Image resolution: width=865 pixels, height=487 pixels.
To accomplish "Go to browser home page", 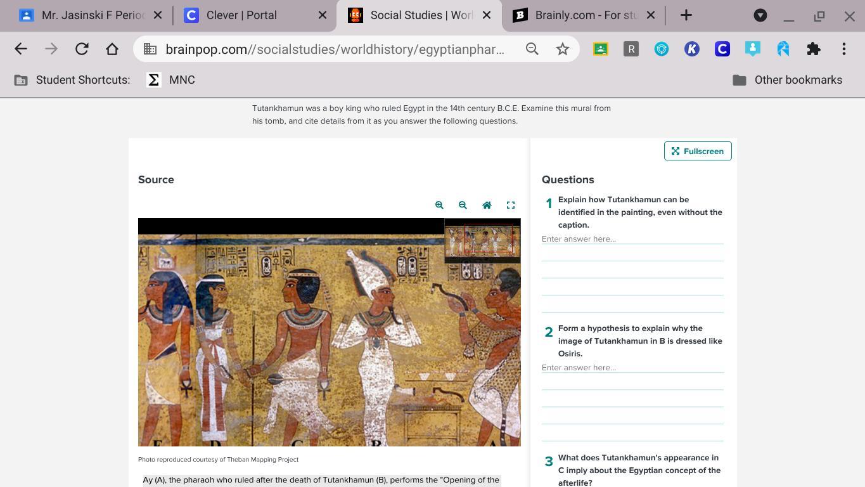I will point(112,49).
